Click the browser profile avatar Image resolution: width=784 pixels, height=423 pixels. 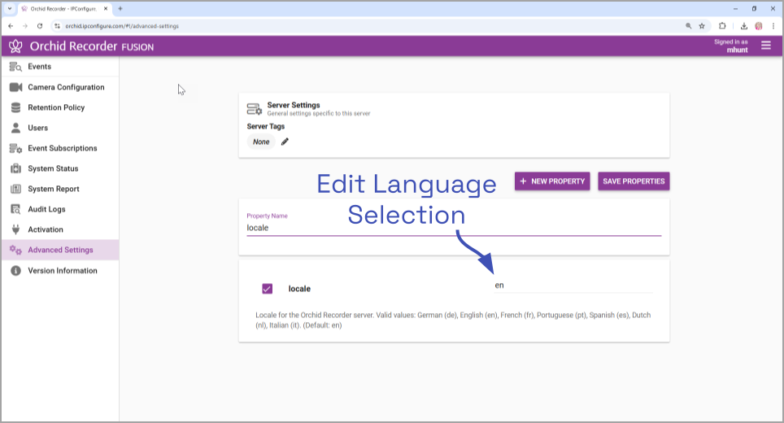tap(759, 26)
